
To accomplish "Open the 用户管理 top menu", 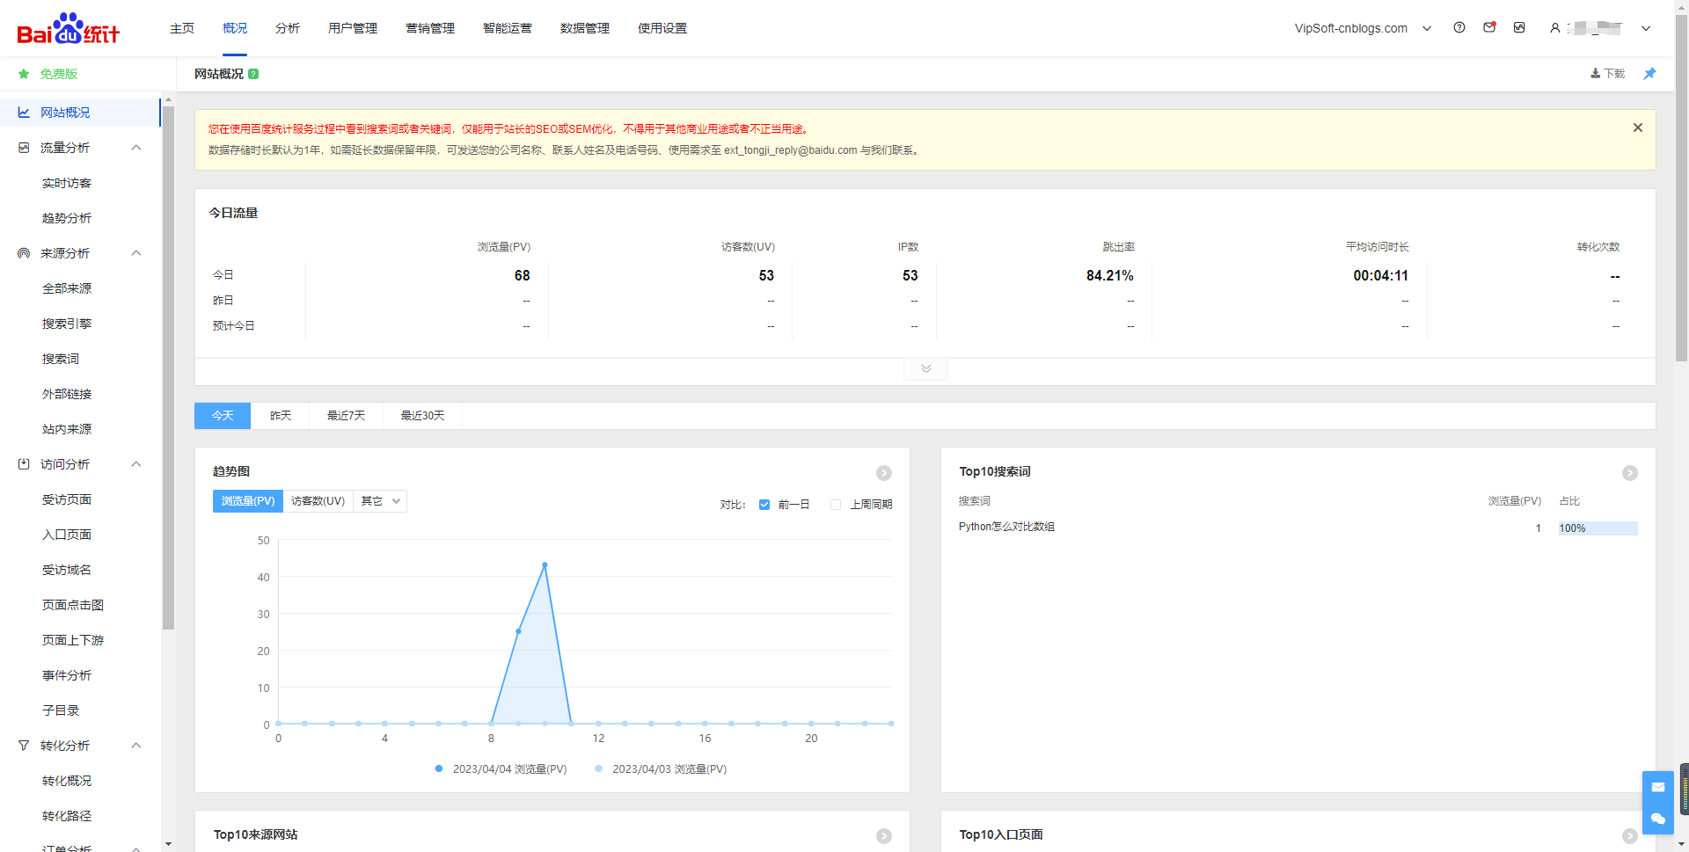I will point(353,28).
